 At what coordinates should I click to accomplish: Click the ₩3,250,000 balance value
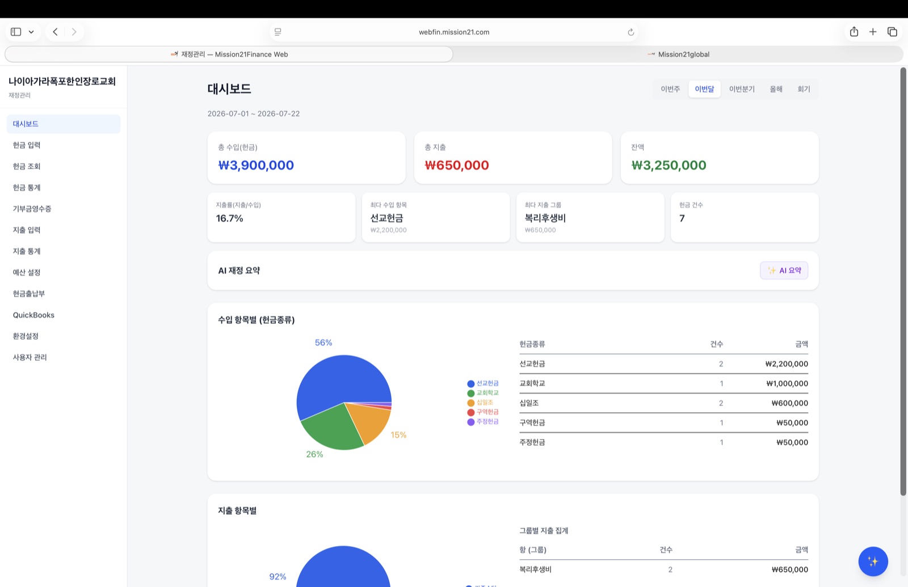[x=669, y=165]
